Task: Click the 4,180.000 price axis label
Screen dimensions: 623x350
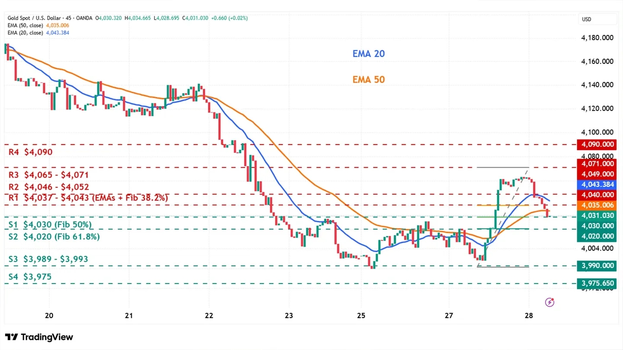Action: [597, 38]
